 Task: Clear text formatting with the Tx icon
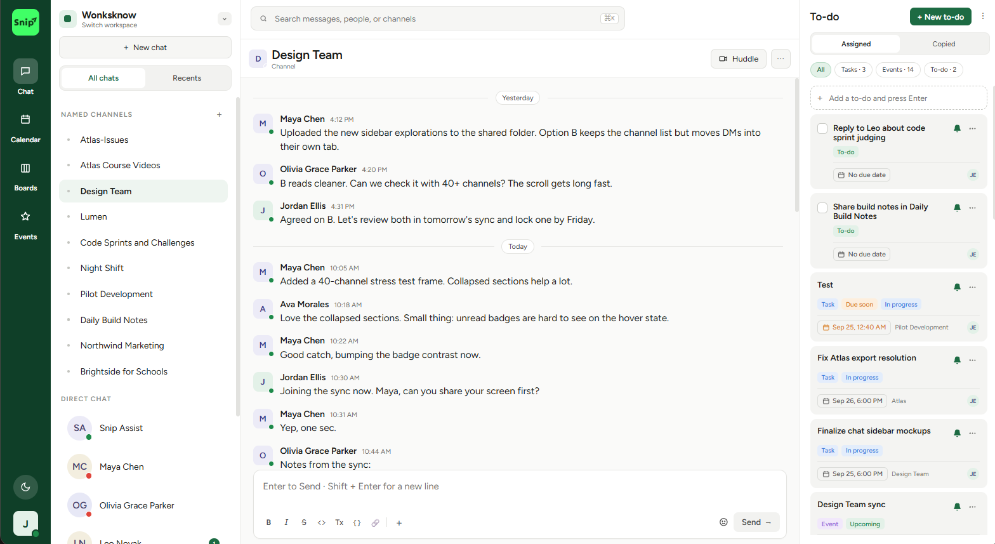[339, 522]
